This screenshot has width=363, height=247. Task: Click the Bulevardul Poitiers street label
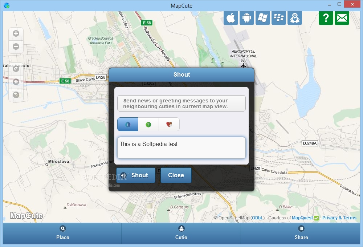point(188,195)
